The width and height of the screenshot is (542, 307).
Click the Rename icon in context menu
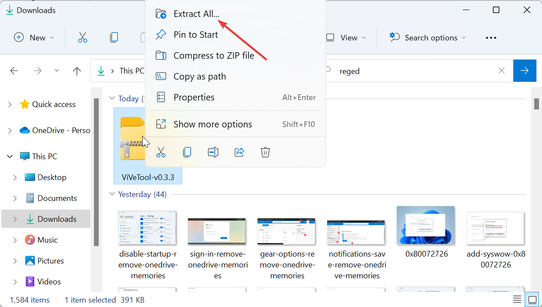[213, 152]
